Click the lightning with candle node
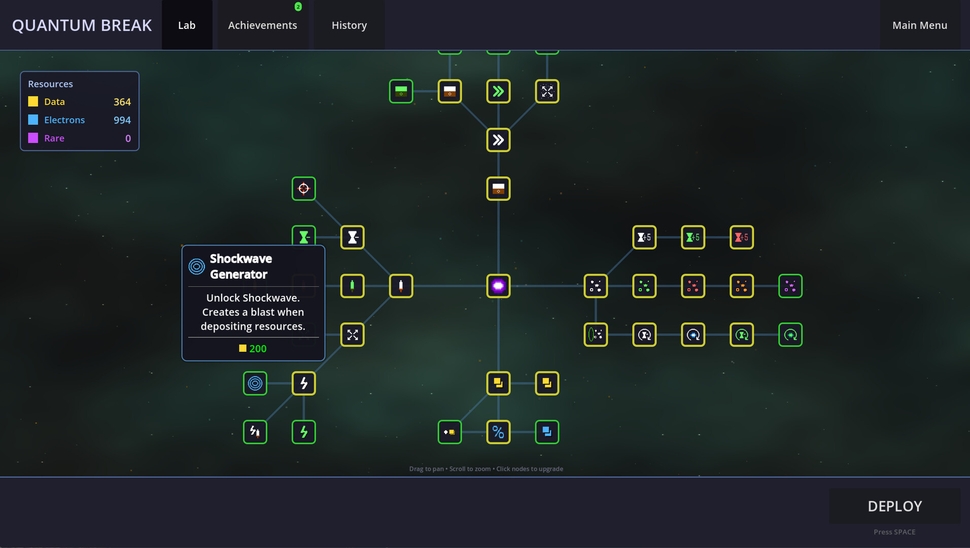This screenshot has height=548, width=970. (x=255, y=432)
